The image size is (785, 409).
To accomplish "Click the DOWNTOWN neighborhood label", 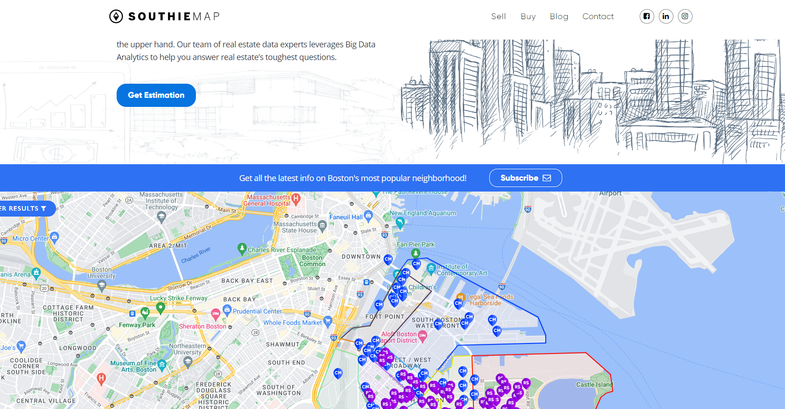I will 361,257.
